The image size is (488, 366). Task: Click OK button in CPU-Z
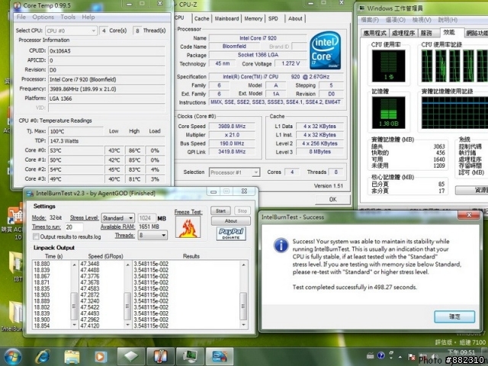332,199
